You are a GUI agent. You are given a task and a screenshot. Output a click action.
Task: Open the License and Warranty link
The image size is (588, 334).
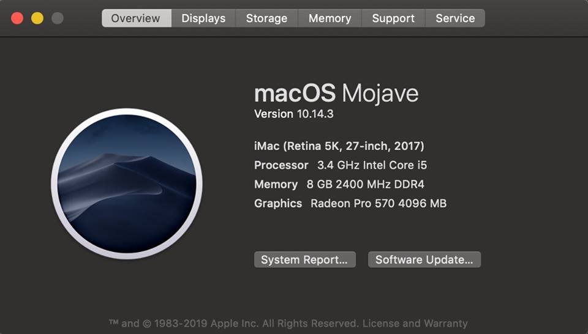pos(415,323)
